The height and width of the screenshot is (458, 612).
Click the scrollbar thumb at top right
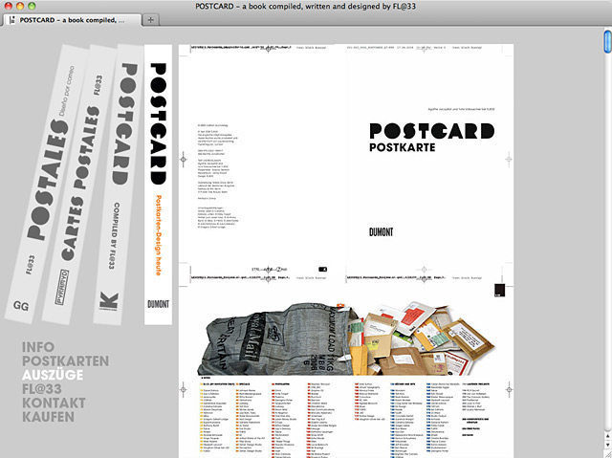[608, 40]
